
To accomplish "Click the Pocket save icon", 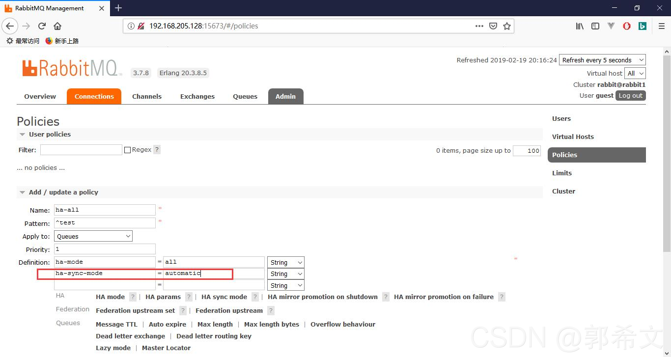I will tap(493, 26).
